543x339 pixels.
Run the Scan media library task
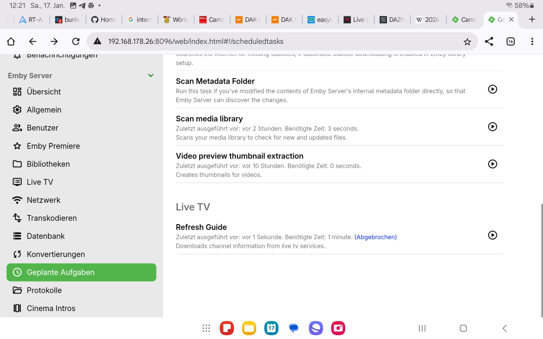click(492, 127)
